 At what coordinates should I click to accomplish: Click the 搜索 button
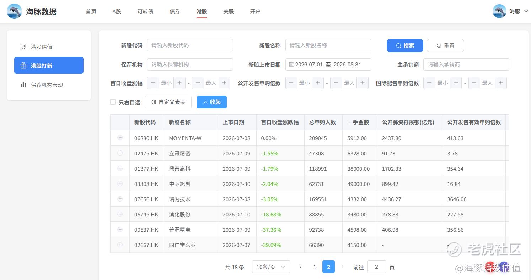point(405,45)
